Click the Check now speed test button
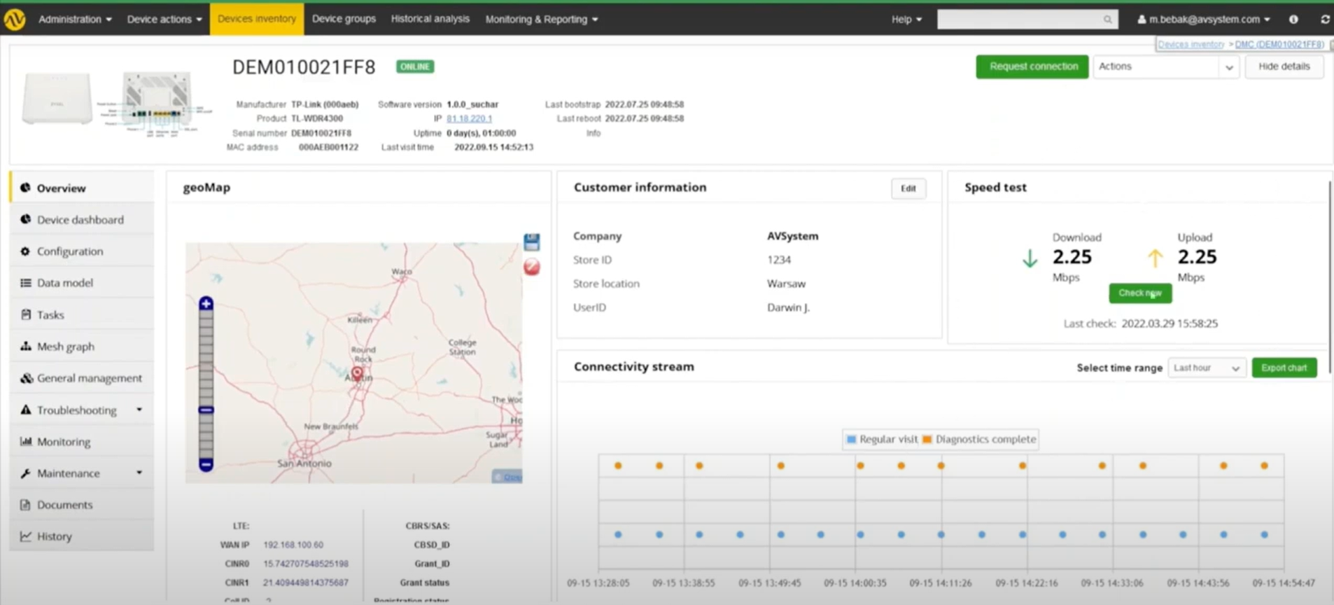This screenshot has width=1334, height=605. click(1139, 293)
